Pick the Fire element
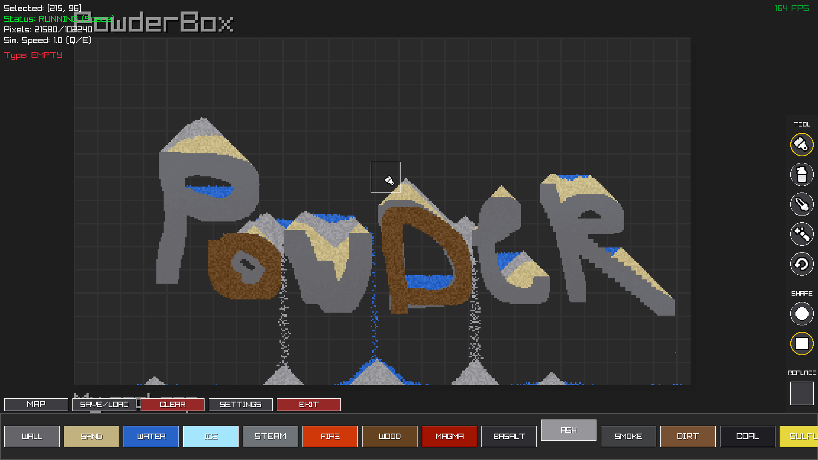Viewport: 818px width, 460px height. point(330,436)
